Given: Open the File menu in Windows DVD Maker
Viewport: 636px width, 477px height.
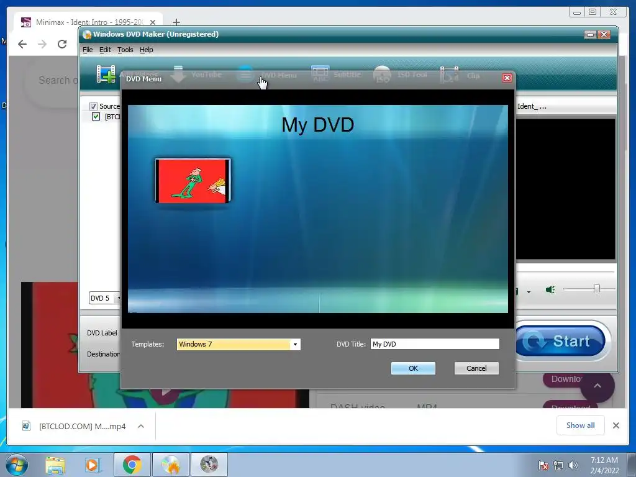Looking at the screenshot, I should pos(88,50).
